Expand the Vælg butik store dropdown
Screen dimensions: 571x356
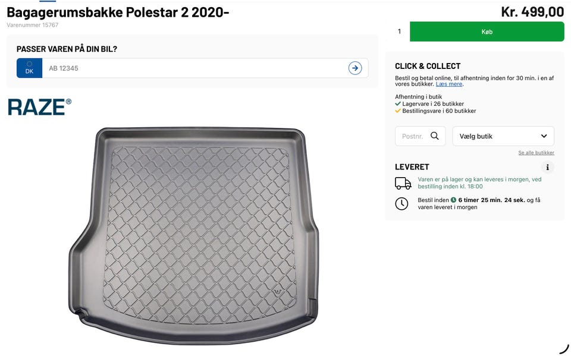tap(503, 136)
